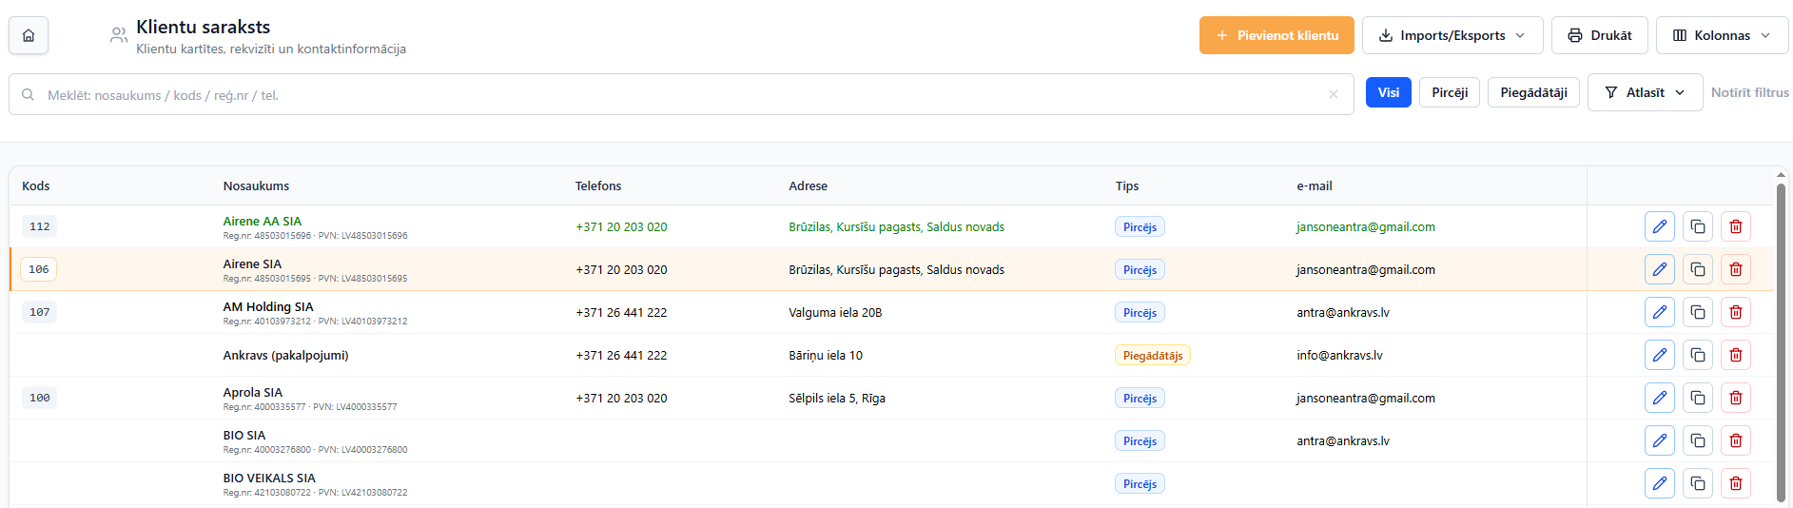
Task: Add a client with Pievienot klientu
Action: click(x=1277, y=35)
